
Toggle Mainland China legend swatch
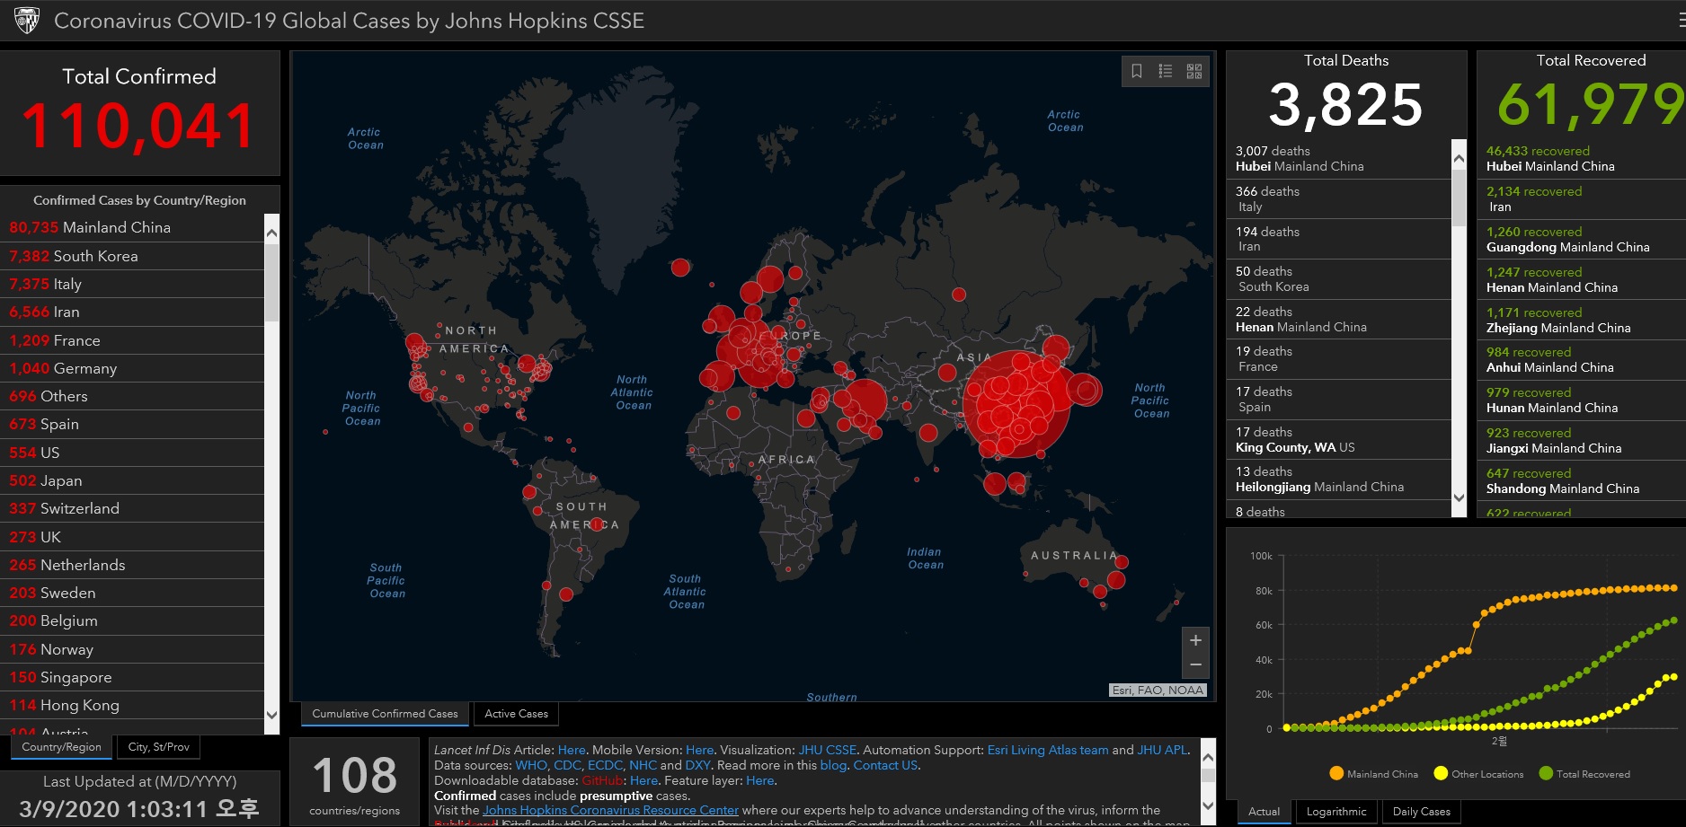click(1336, 773)
